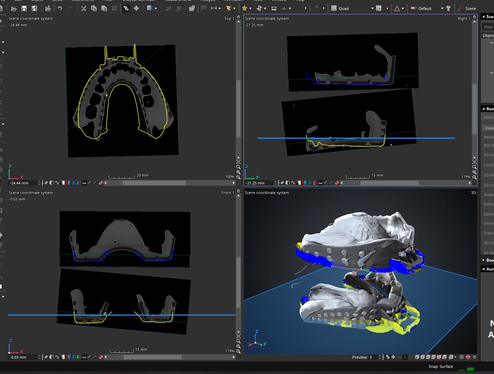Click the -0.03 mm slice position field
Image resolution: width=494 pixels, height=374 pixels.
click(x=22, y=357)
